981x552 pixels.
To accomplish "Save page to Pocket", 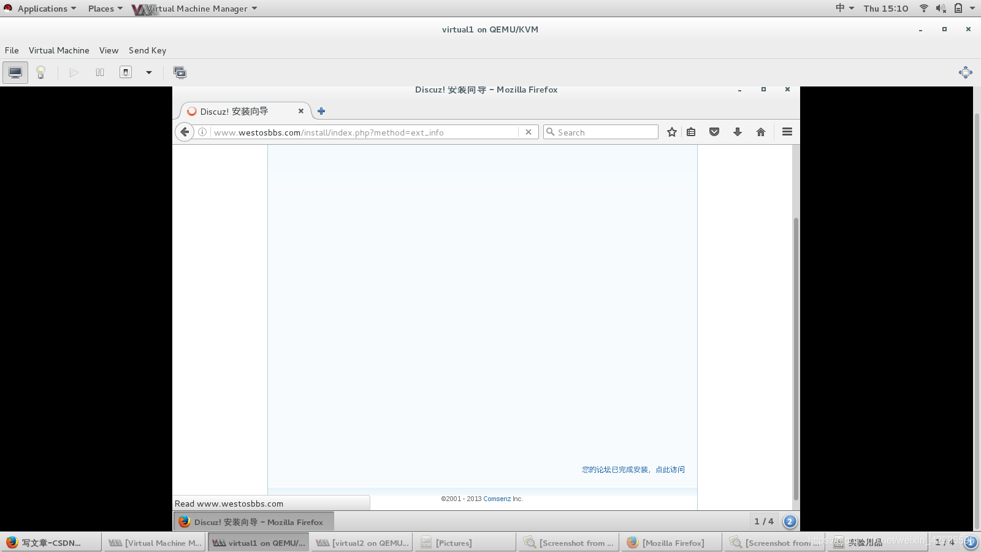I will [x=714, y=132].
